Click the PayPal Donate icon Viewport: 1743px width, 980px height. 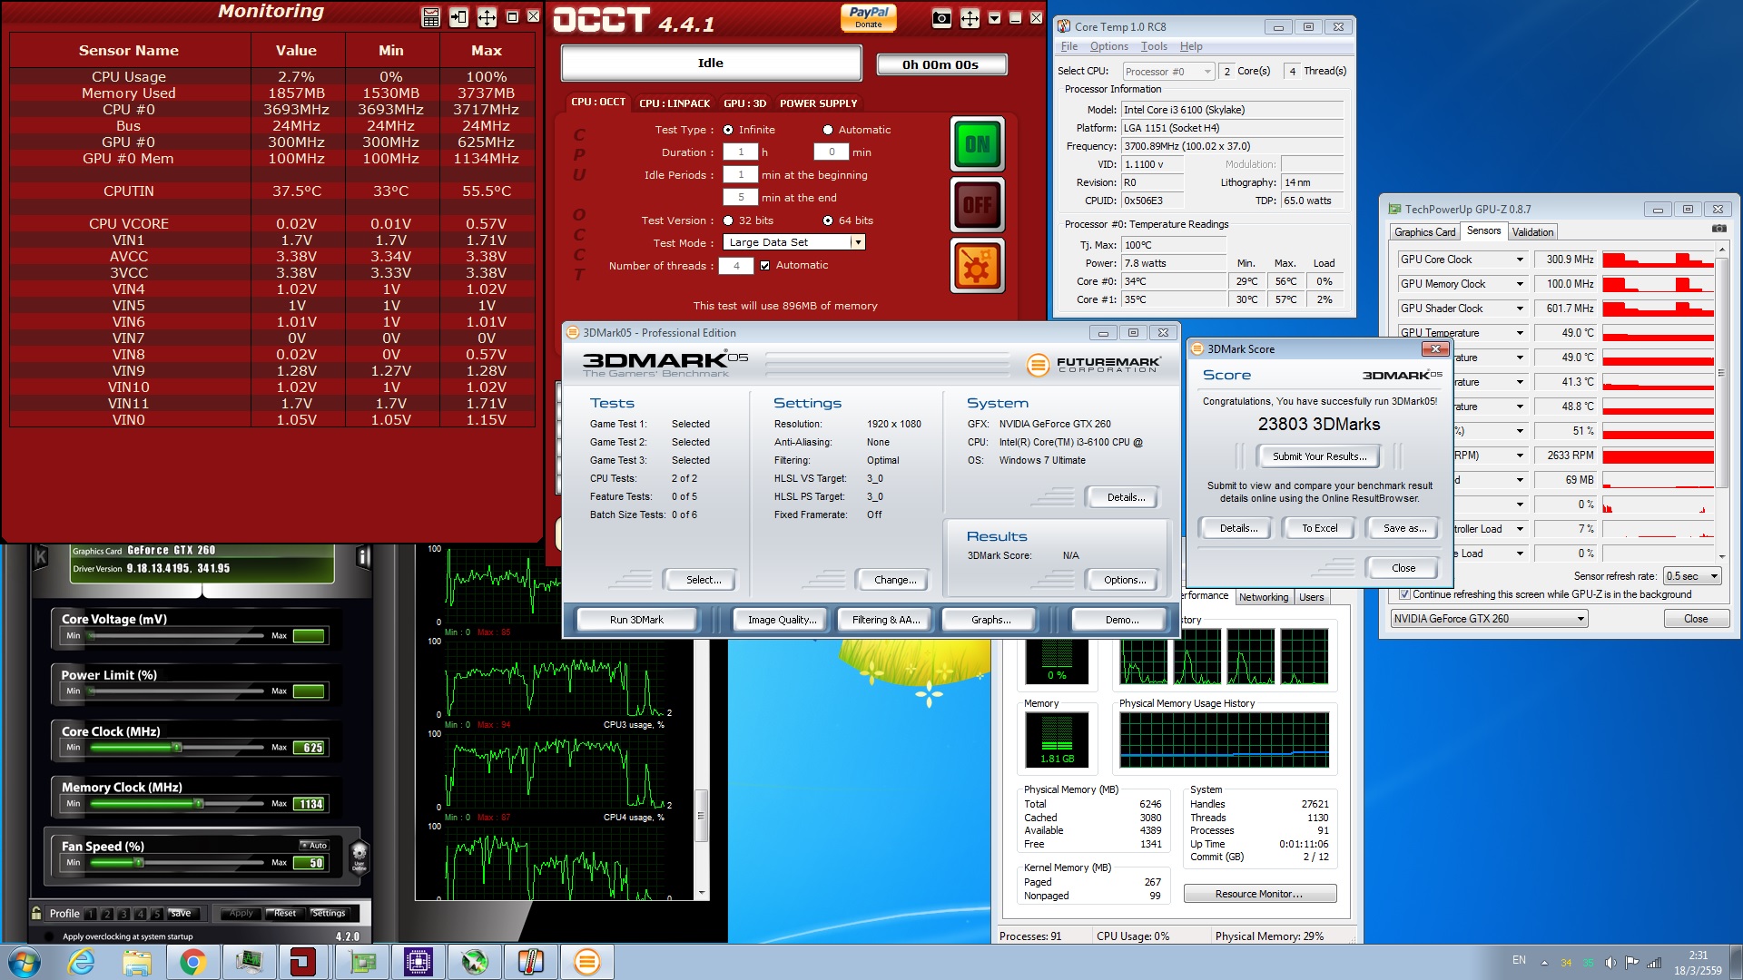(868, 17)
